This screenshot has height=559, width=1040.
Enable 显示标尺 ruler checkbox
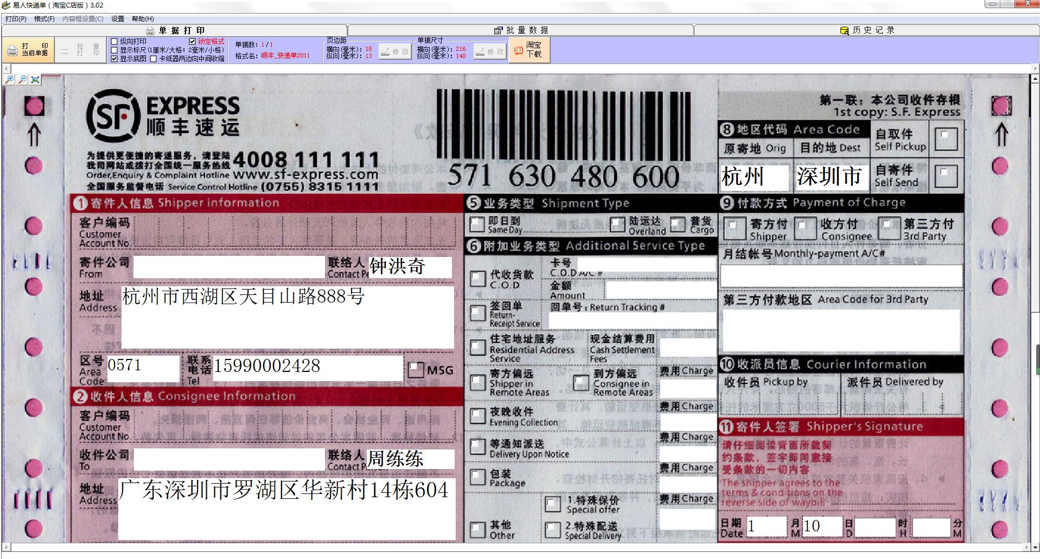pyautogui.click(x=114, y=50)
